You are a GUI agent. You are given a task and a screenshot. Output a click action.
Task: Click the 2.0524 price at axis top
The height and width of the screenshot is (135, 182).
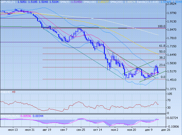point(175,4)
